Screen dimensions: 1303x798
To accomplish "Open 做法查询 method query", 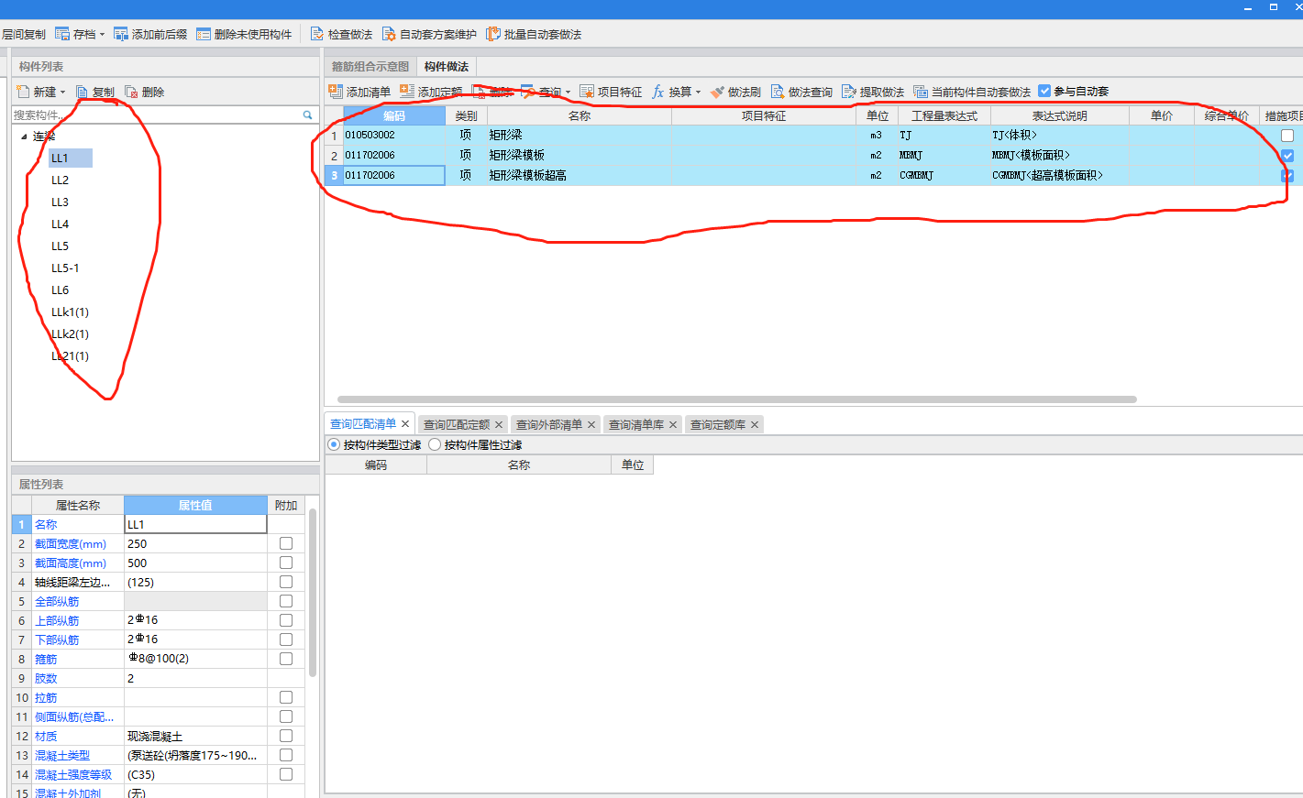I will pyautogui.click(x=801, y=92).
